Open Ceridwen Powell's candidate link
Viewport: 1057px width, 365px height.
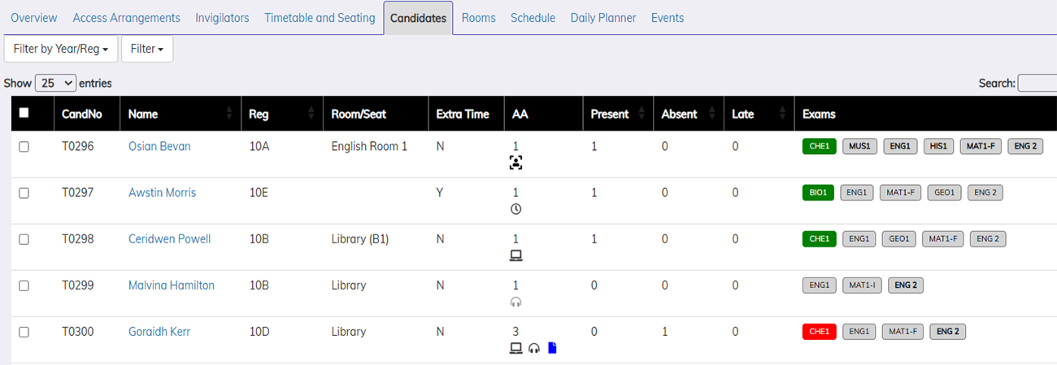tap(169, 239)
